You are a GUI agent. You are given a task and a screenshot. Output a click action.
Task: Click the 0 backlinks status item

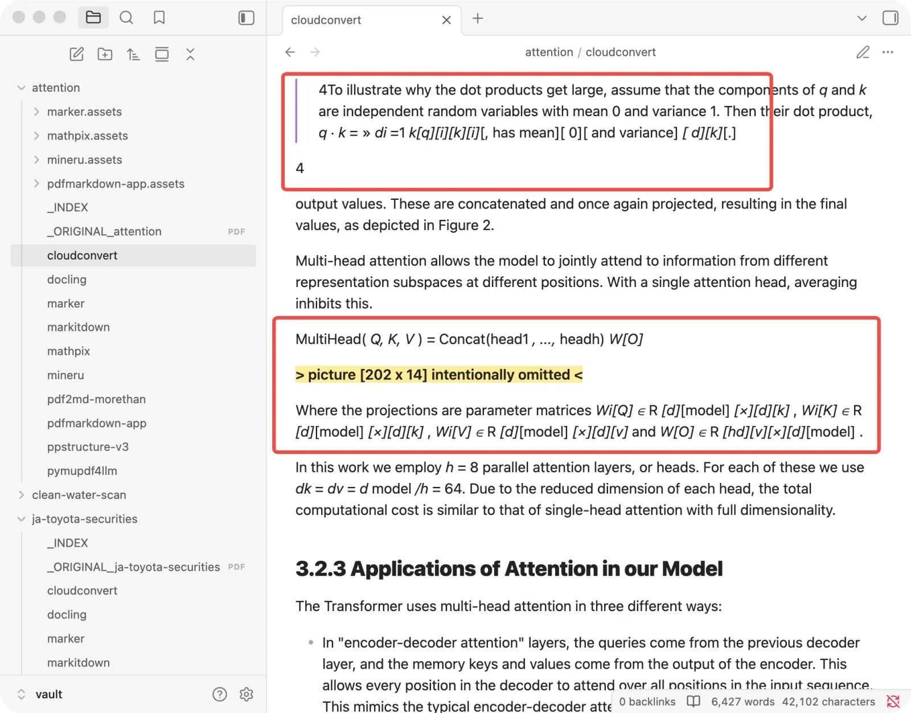[x=647, y=702]
